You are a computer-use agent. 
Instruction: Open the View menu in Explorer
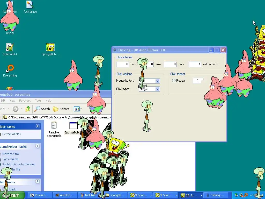click(12, 101)
